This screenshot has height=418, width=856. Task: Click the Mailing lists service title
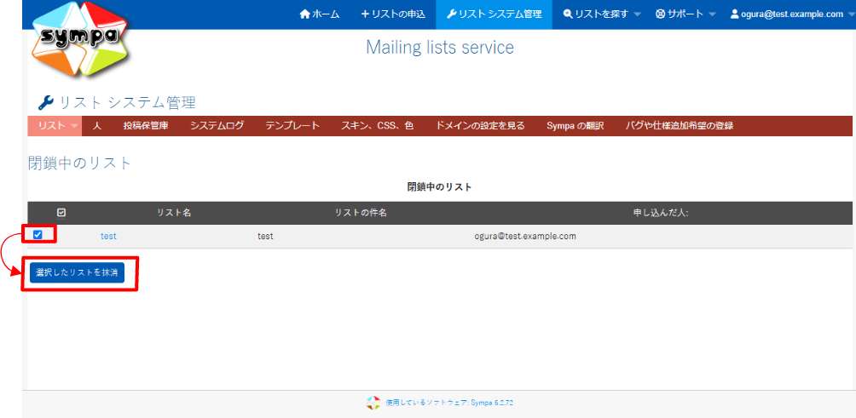coord(440,48)
